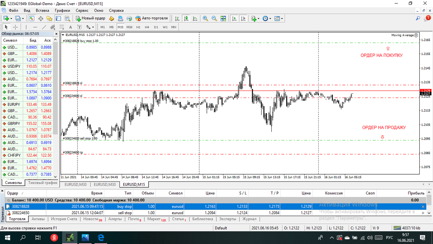433x244 pixels.
Task: Open the Файл menu
Action: pos(14,10)
